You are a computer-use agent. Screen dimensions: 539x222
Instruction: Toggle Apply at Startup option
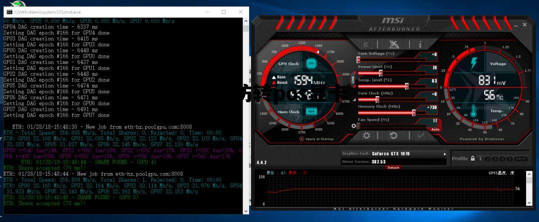pos(302,139)
